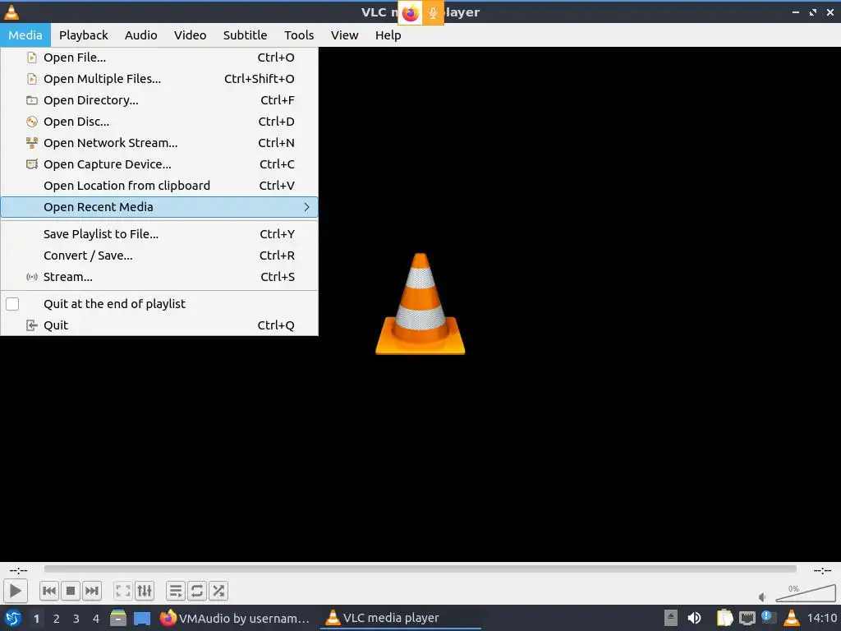Image resolution: width=841 pixels, height=631 pixels.
Task: Open clipboard manager tray icon
Action: pyautogui.click(x=724, y=618)
